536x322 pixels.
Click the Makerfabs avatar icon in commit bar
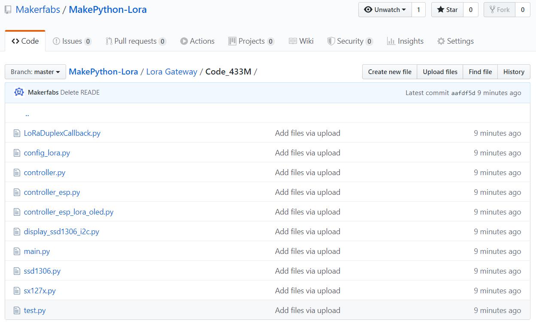pyautogui.click(x=19, y=92)
